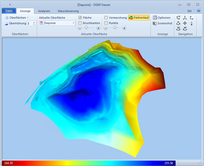Click the Optionen button

tap(161, 18)
